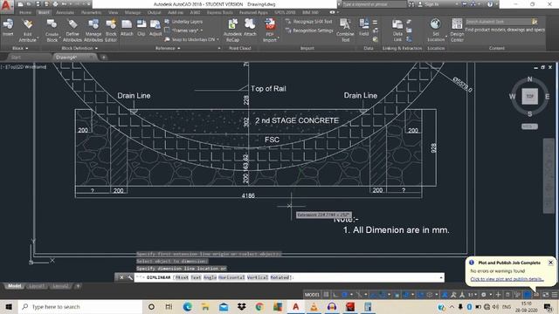The image size is (559, 314).
Task: Click the Plot printer icon in the quick access toolbar
Action: pyautogui.click(x=55, y=4)
